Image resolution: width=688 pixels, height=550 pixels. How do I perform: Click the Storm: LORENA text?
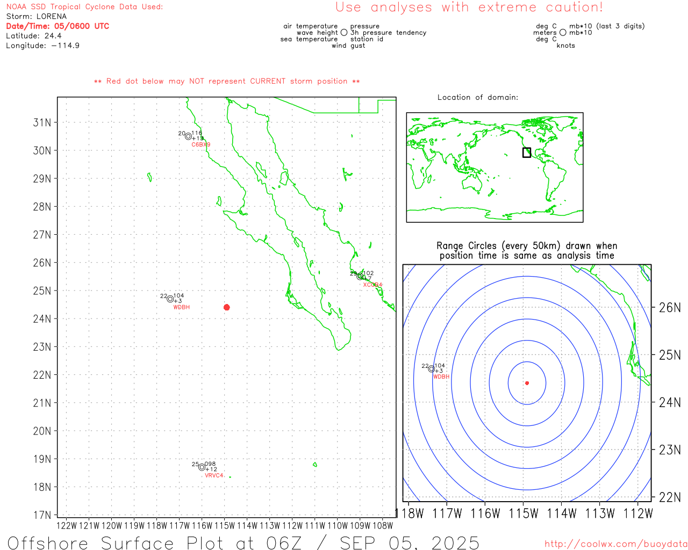click(x=37, y=17)
